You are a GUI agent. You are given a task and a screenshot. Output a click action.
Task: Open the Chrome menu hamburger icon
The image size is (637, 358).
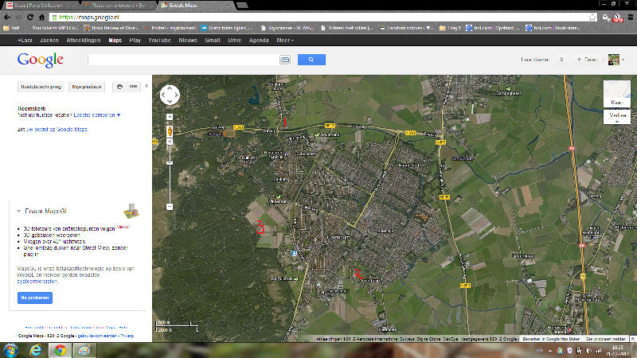(631, 17)
